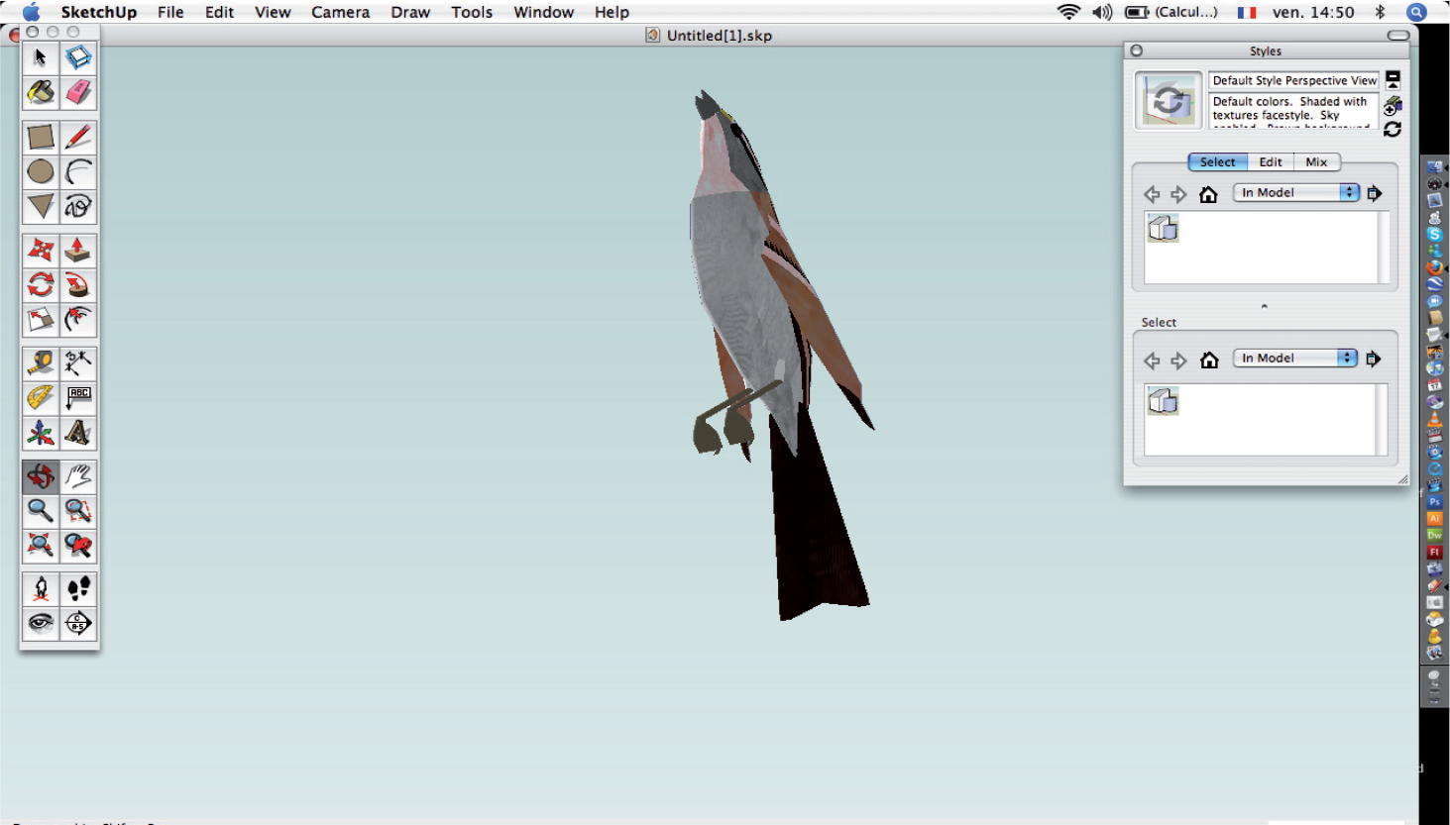Screen dimensions: 1450x825
Task: Open the lower In Model dropdown
Action: (1294, 359)
